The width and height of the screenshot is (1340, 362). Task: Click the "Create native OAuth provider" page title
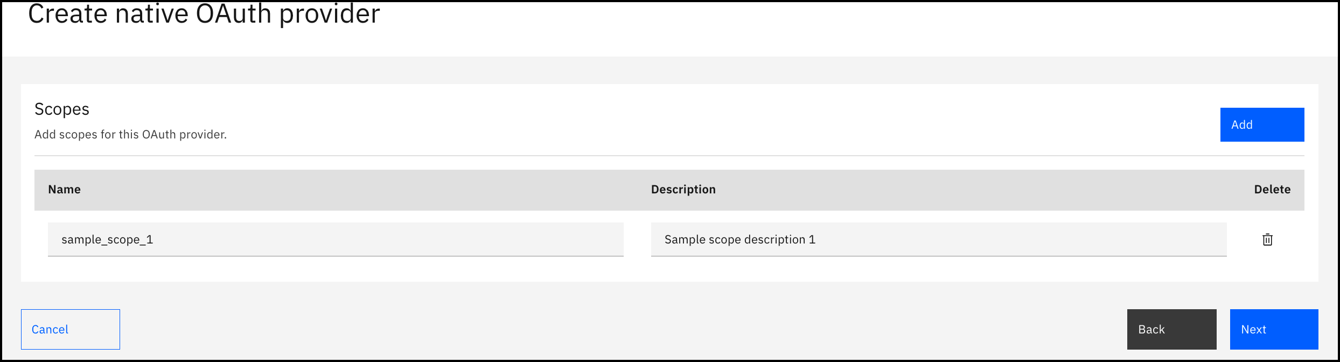click(x=204, y=14)
